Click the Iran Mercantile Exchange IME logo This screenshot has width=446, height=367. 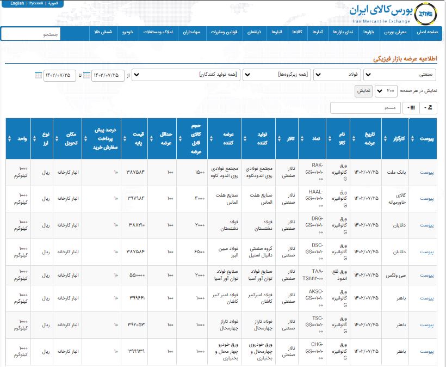click(x=425, y=14)
